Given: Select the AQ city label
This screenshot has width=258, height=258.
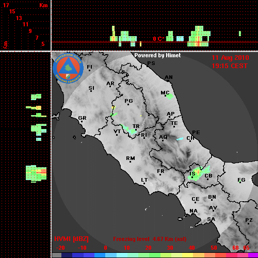Looking at the screenshot, I should [163, 137].
